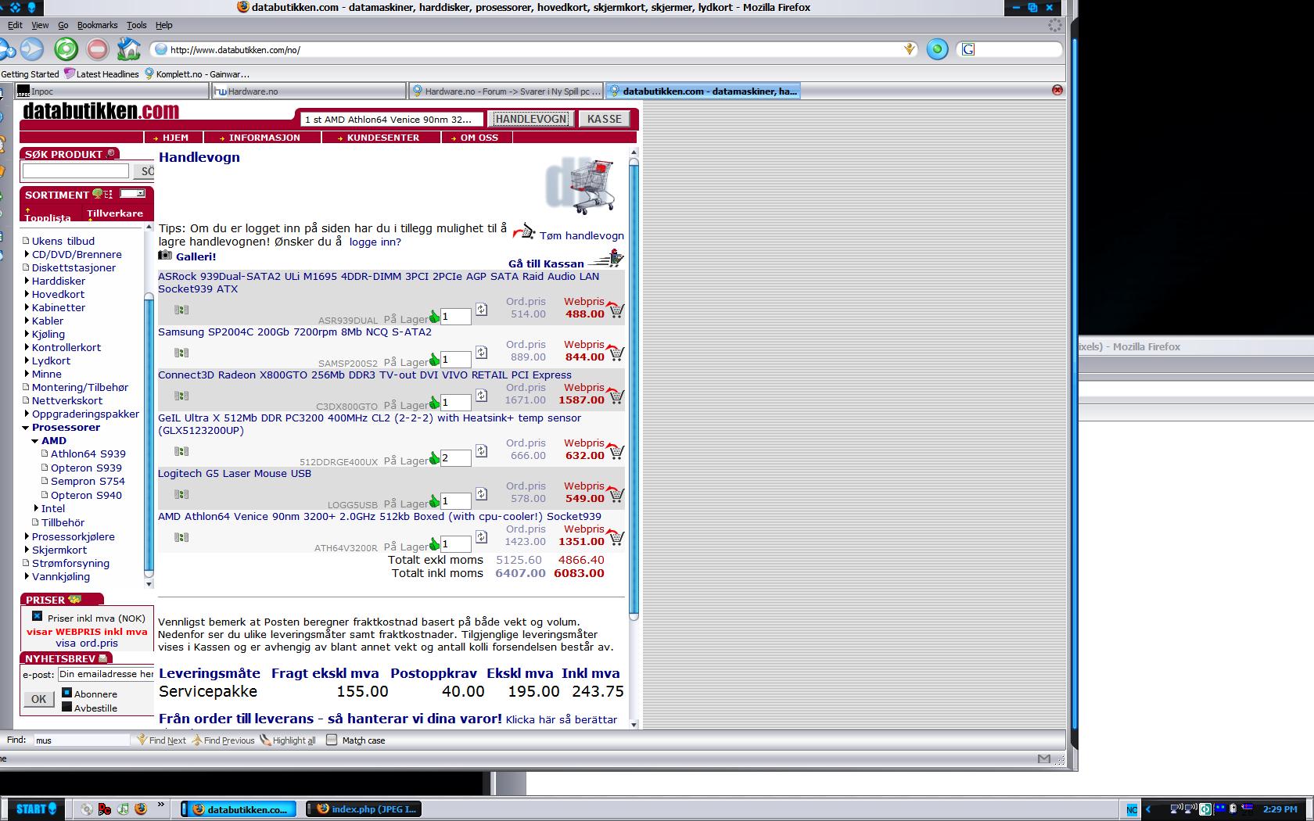
Task: Click Highlight all in find bar
Action: [x=288, y=740]
